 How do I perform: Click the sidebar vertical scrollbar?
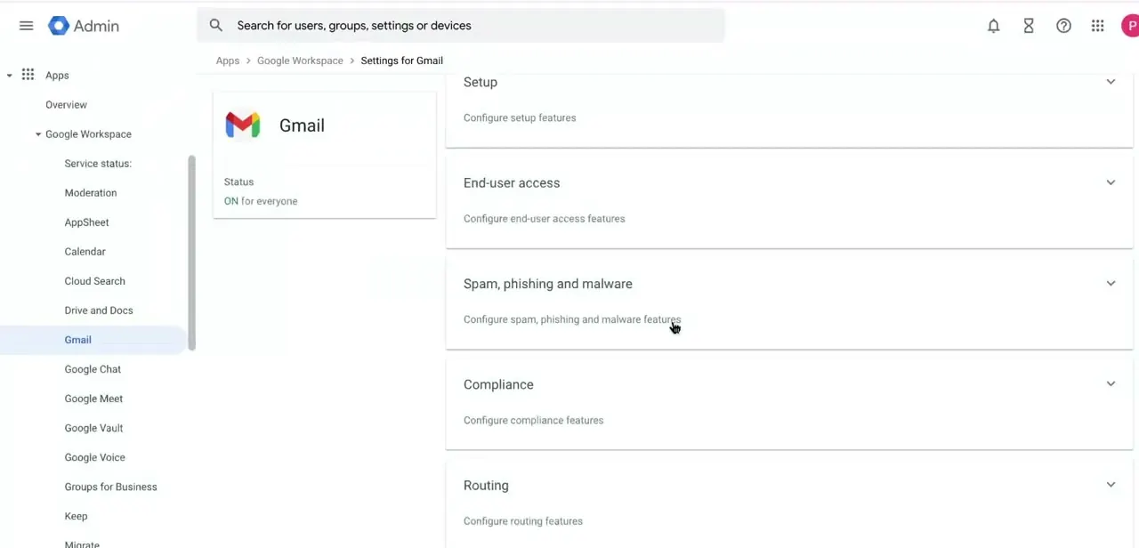[x=191, y=254]
